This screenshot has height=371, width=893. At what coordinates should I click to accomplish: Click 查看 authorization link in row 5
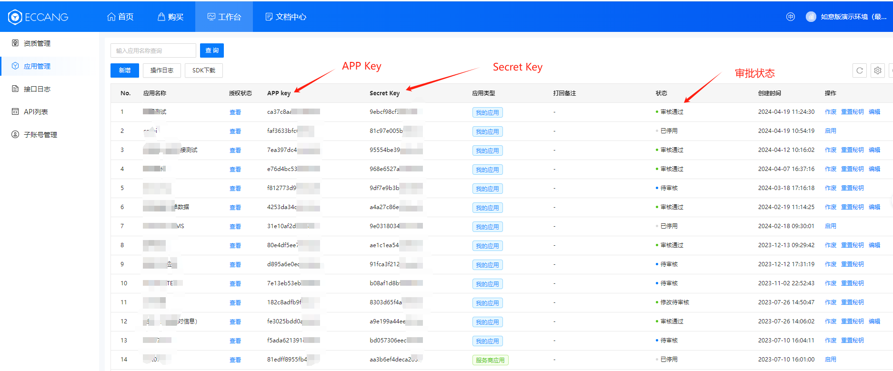(235, 189)
